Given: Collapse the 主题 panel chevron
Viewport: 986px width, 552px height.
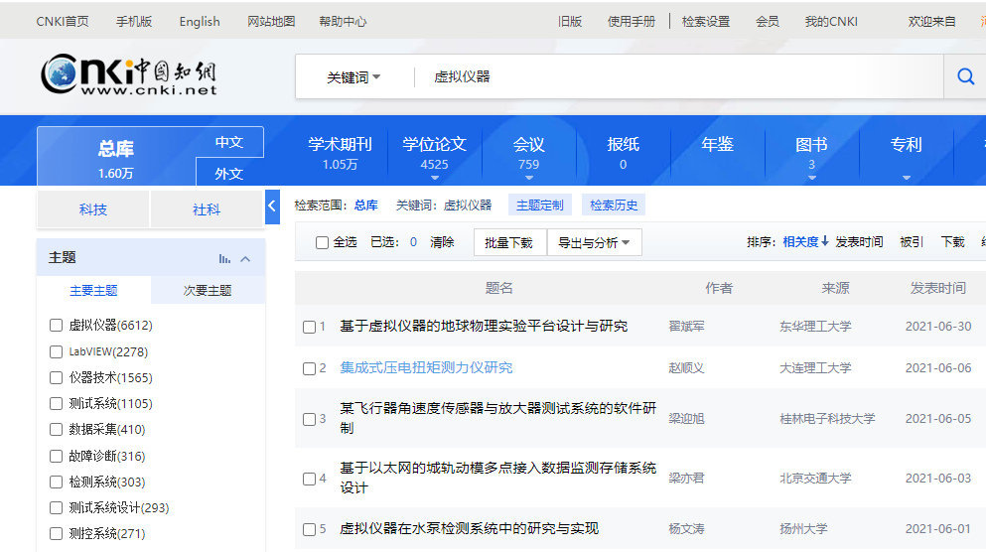Looking at the screenshot, I should (x=245, y=259).
